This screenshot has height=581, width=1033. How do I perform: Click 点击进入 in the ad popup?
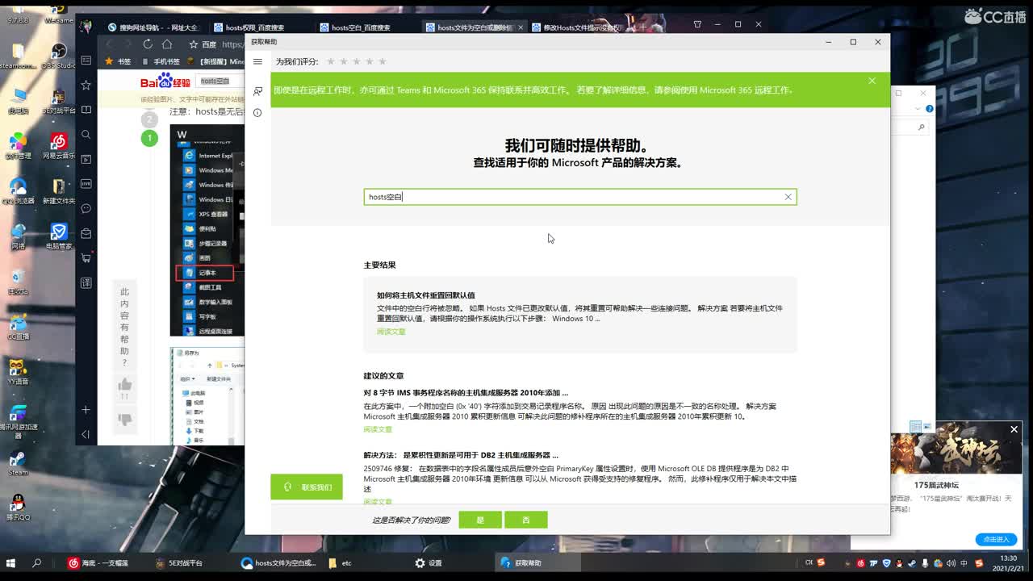[x=996, y=539]
